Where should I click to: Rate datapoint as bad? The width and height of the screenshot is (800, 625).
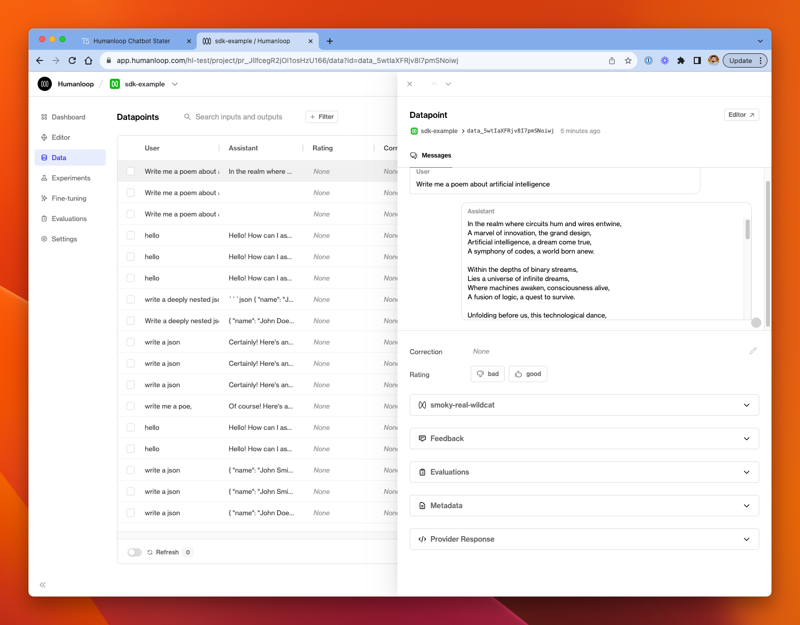point(488,374)
